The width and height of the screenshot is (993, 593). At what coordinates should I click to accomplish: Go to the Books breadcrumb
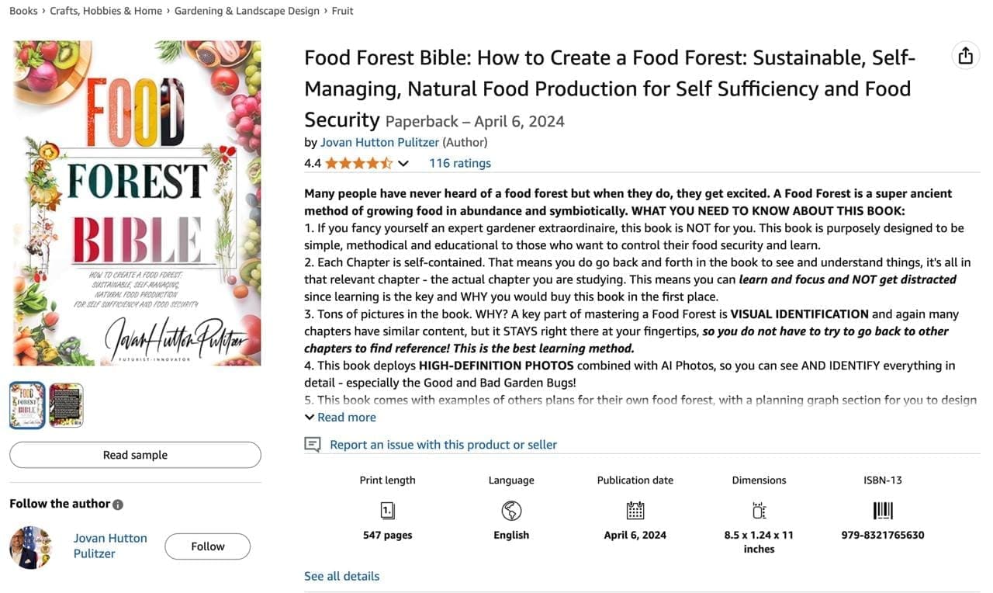(23, 11)
